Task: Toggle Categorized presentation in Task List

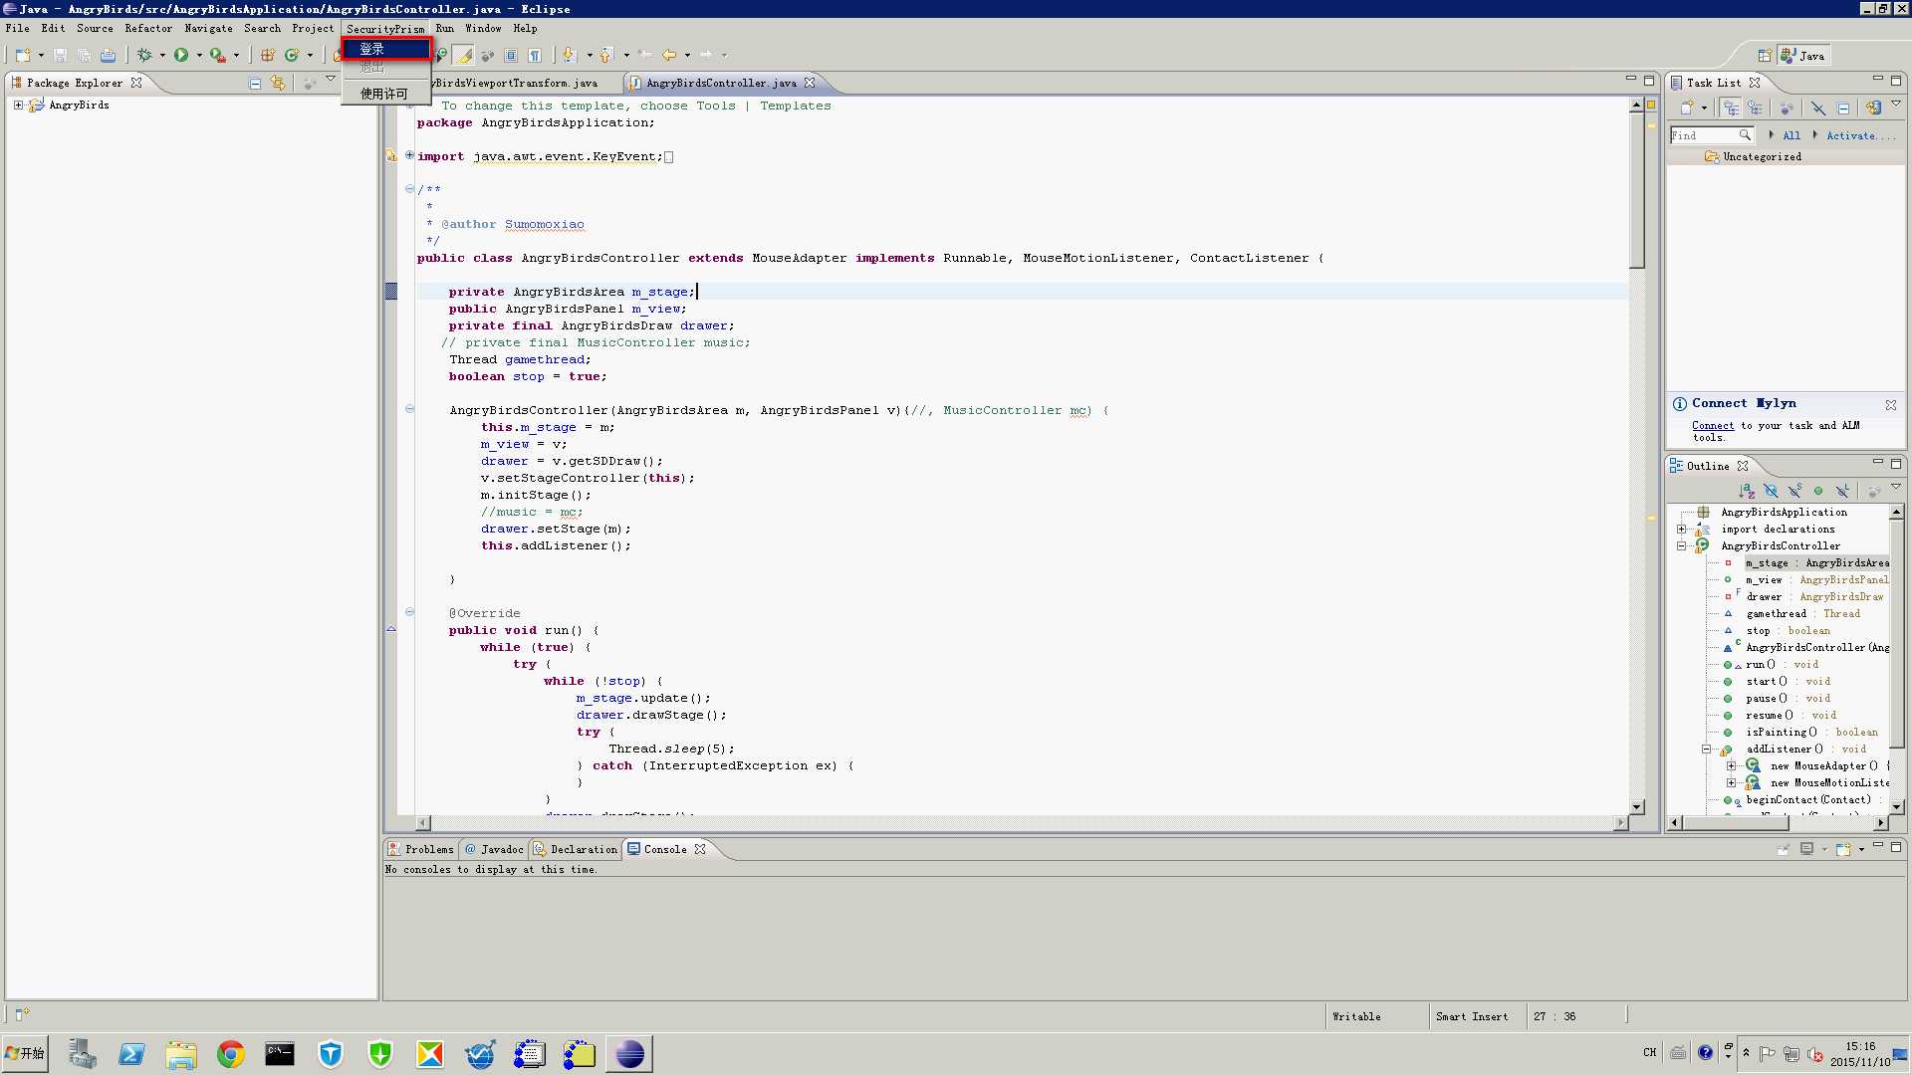Action: coord(1732,107)
